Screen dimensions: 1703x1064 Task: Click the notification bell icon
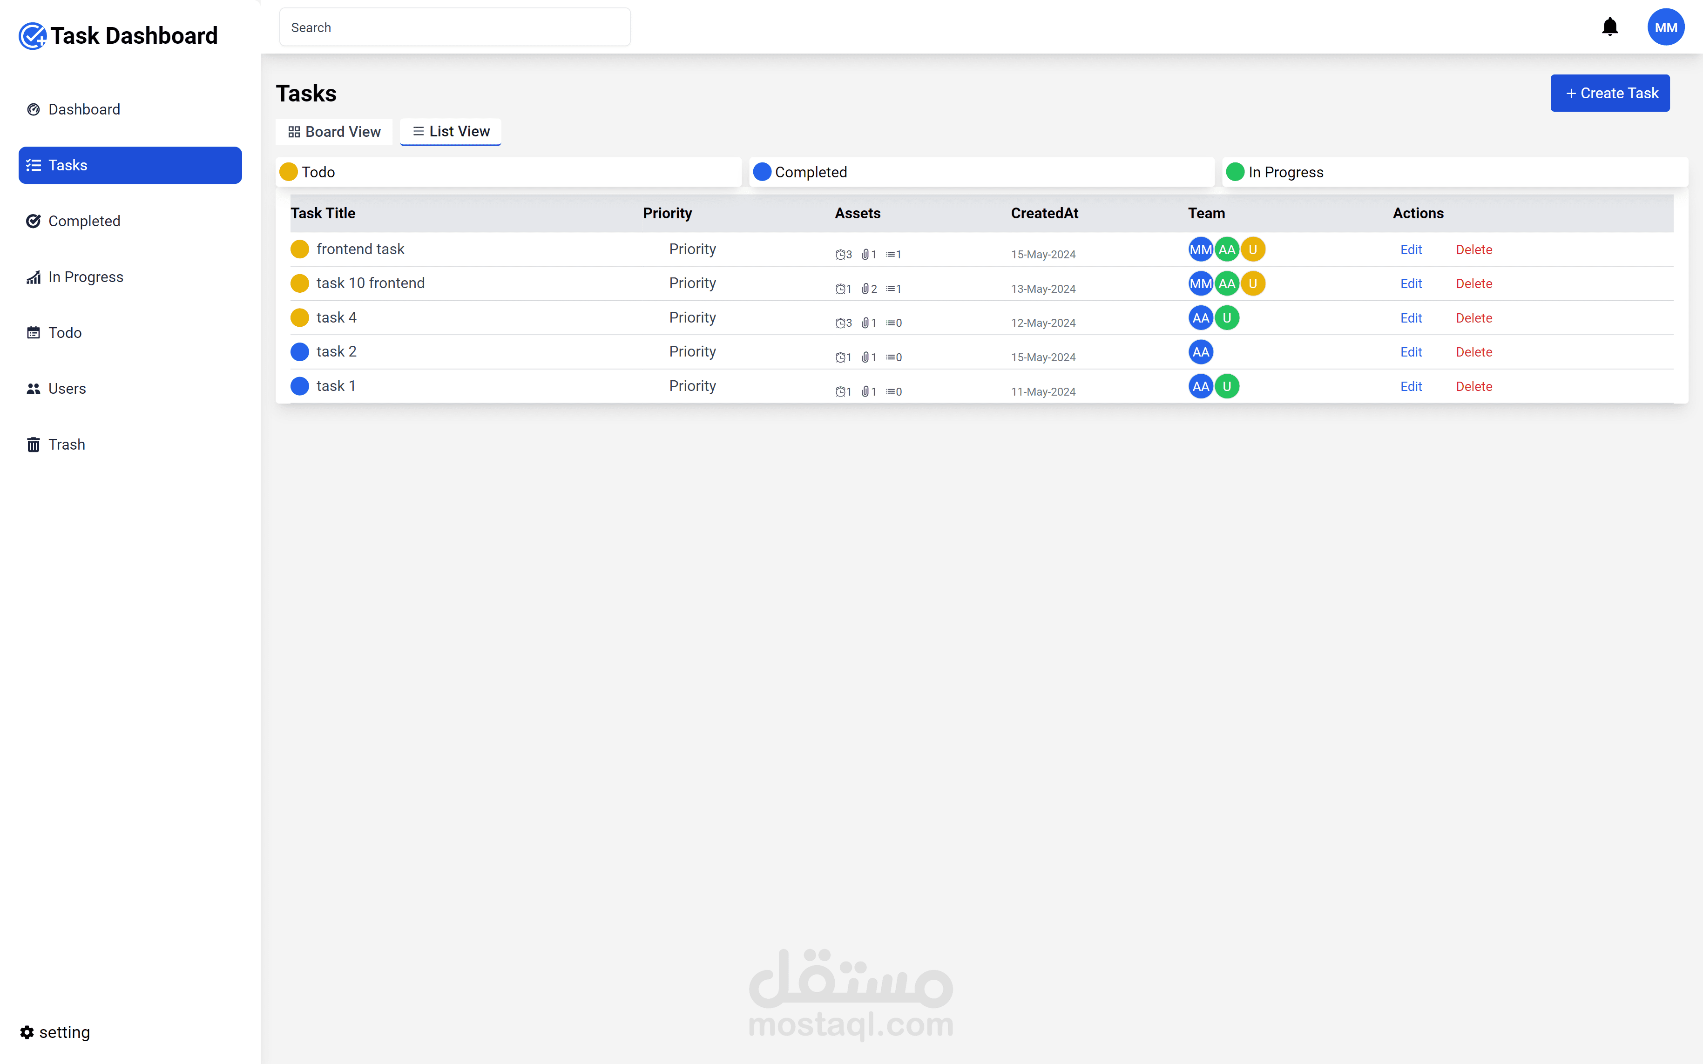click(1609, 27)
